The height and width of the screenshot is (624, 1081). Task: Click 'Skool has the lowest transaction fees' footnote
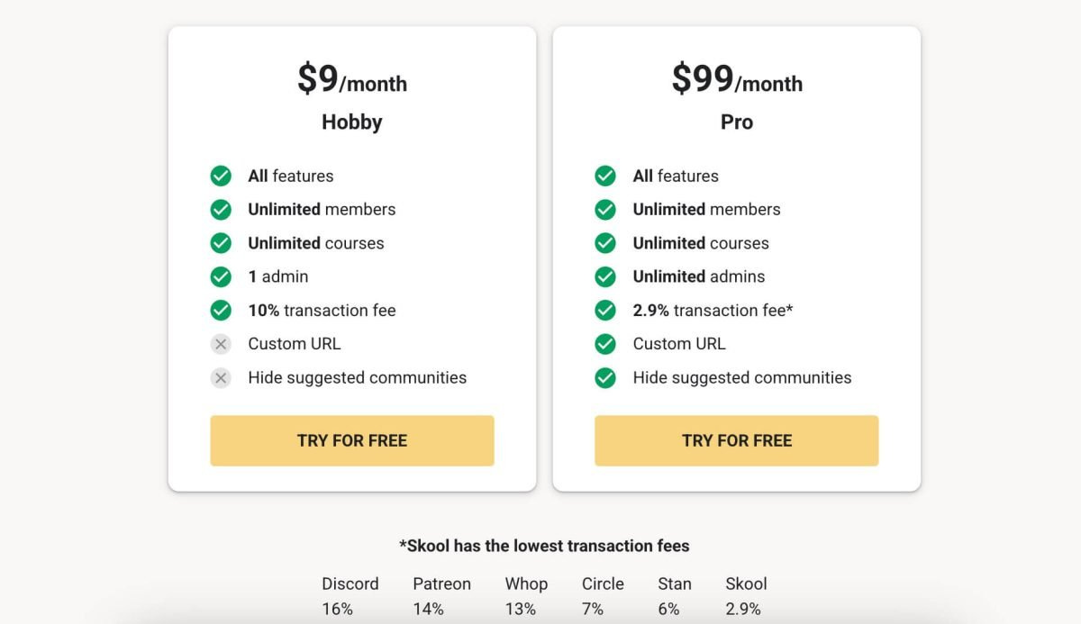point(544,546)
